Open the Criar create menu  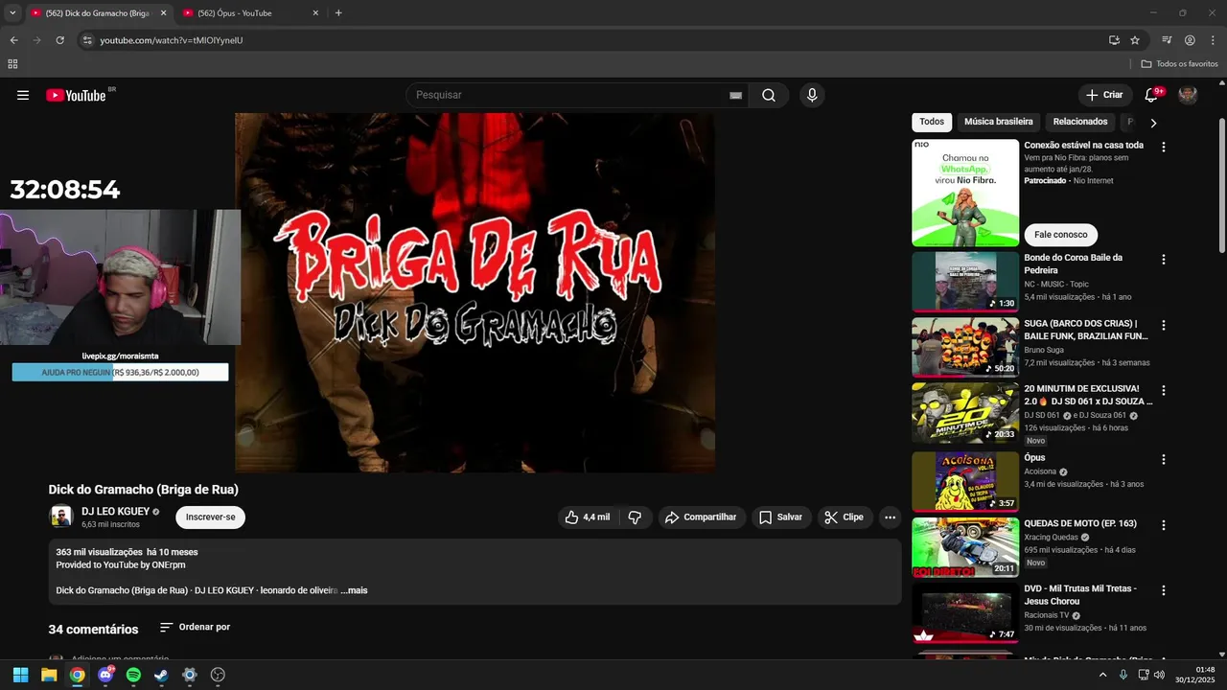(x=1104, y=95)
